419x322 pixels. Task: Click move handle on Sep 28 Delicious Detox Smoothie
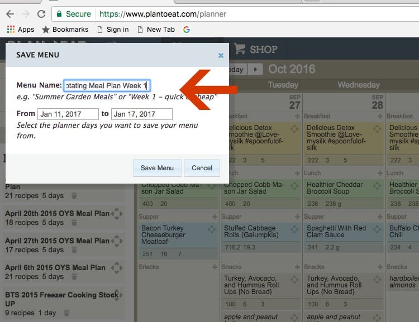pos(377,129)
